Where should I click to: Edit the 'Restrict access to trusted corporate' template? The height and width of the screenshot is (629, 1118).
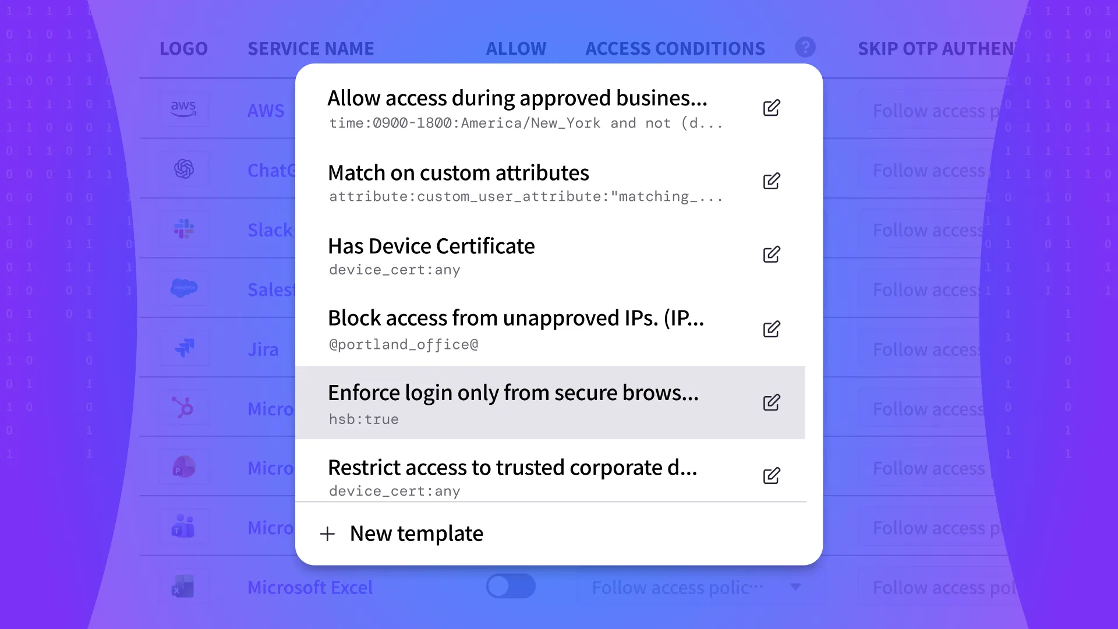click(772, 476)
